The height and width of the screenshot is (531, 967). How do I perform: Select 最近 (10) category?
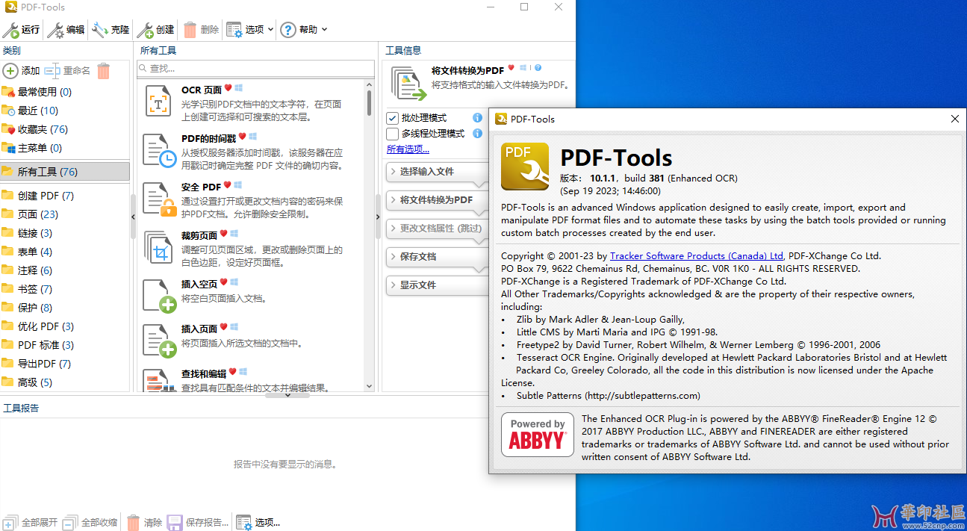click(65, 111)
